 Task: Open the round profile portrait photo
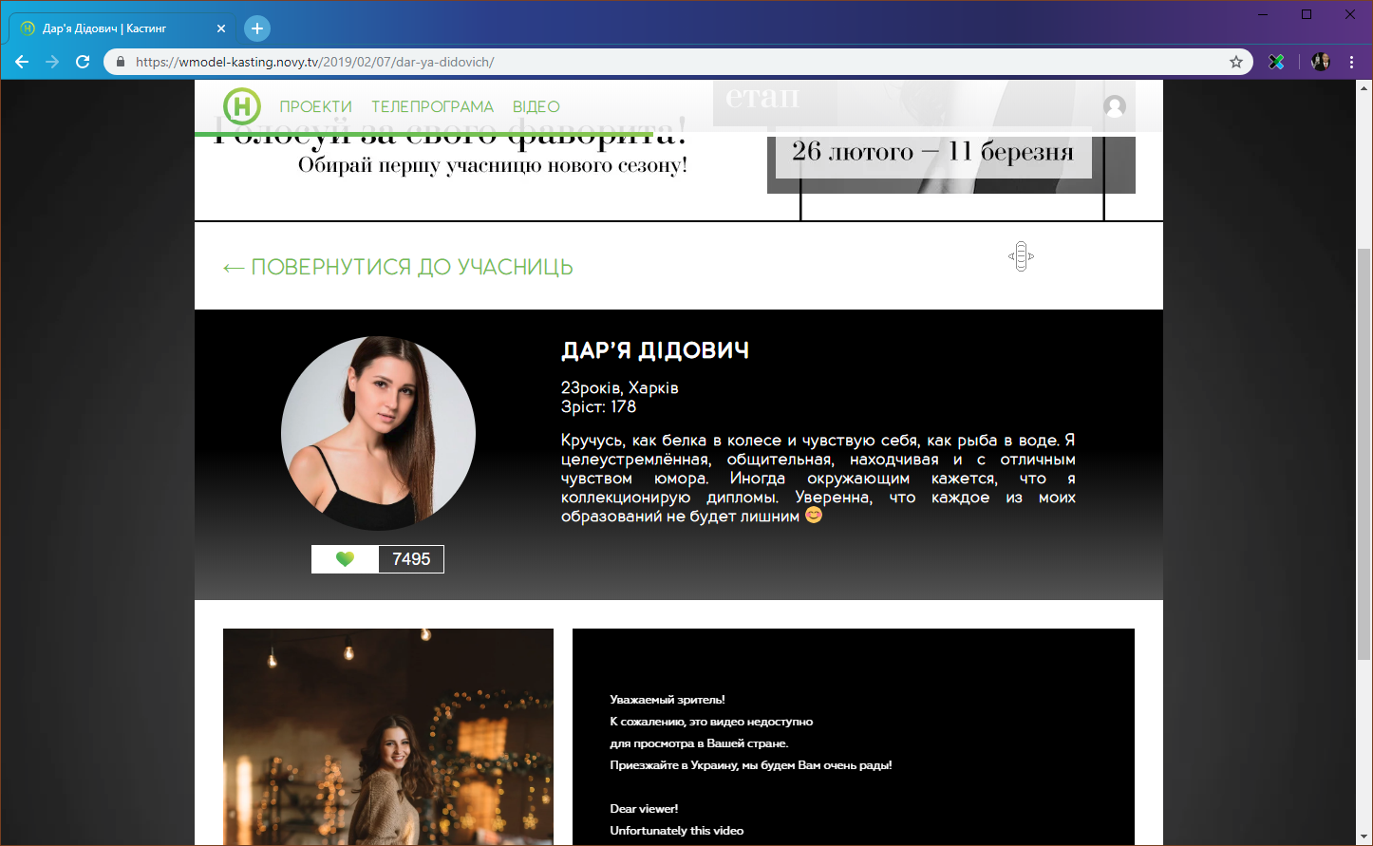[x=378, y=434]
